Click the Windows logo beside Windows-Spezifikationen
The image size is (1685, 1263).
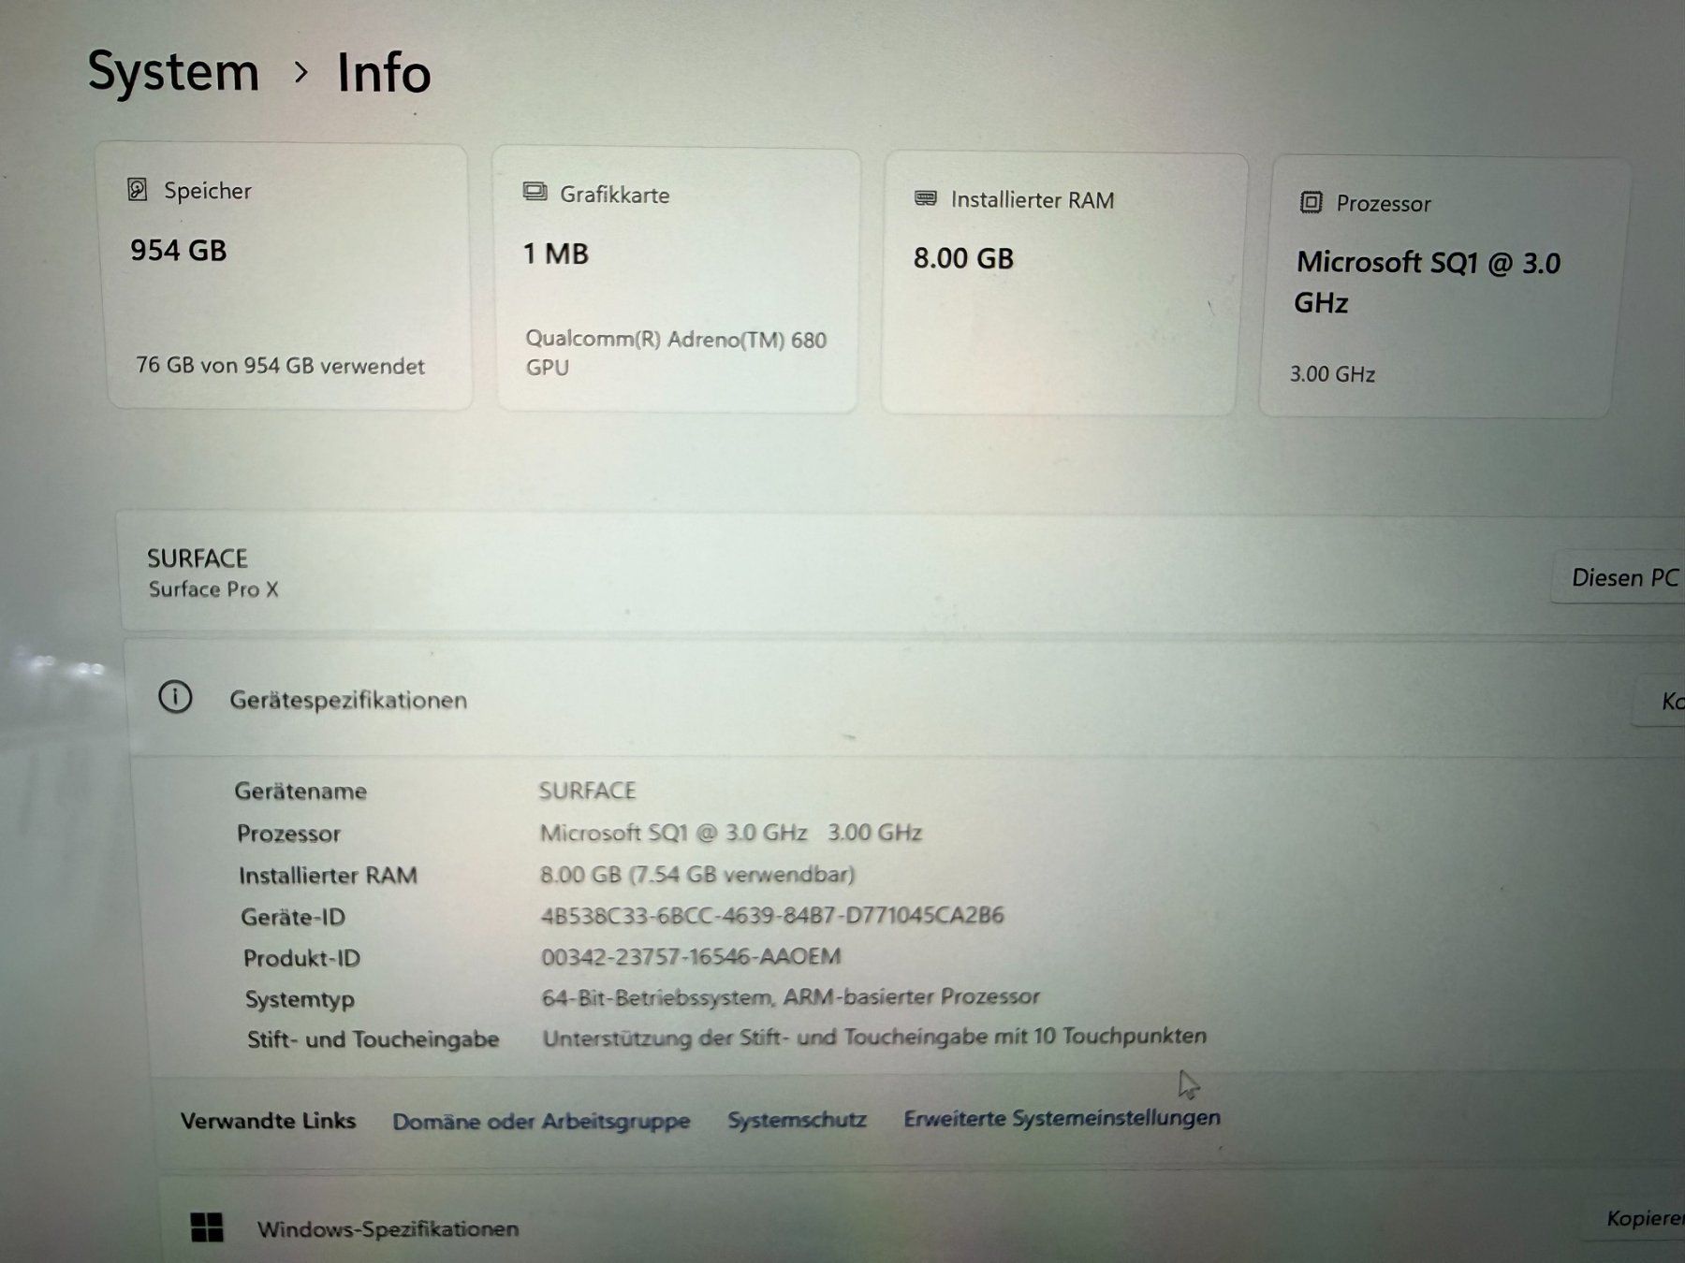pyautogui.click(x=207, y=1227)
